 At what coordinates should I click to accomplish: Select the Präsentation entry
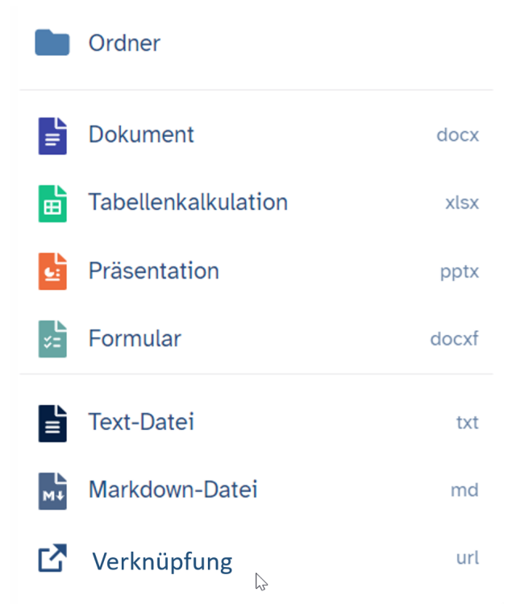click(x=256, y=271)
